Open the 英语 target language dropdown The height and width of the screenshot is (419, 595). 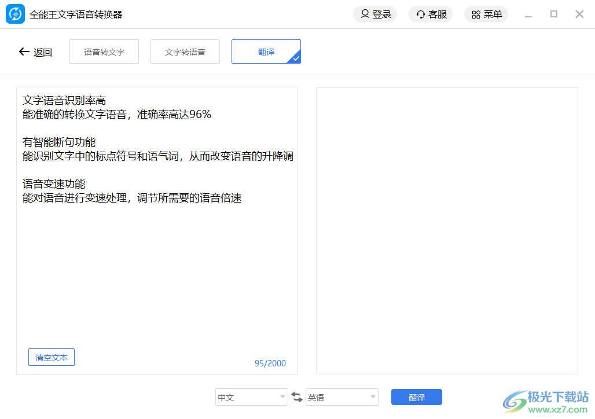pos(341,397)
